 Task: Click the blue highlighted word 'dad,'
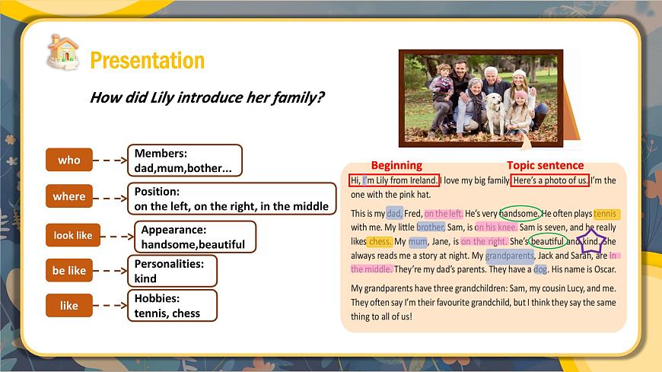(394, 213)
